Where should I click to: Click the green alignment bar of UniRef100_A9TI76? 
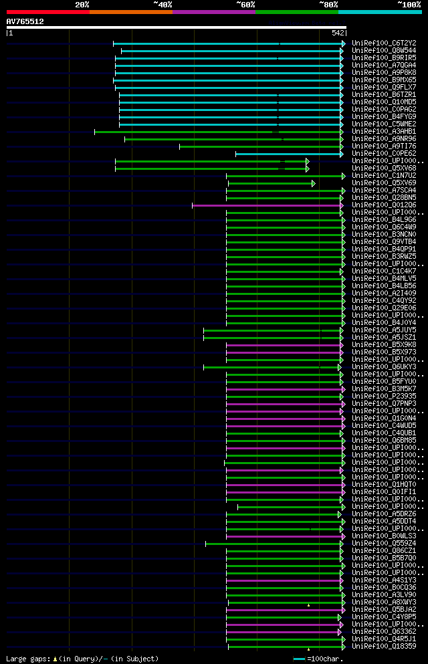[261, 146]
